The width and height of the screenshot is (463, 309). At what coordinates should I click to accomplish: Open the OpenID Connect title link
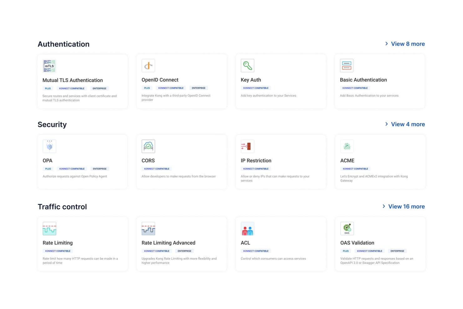(x=160, y=80)
